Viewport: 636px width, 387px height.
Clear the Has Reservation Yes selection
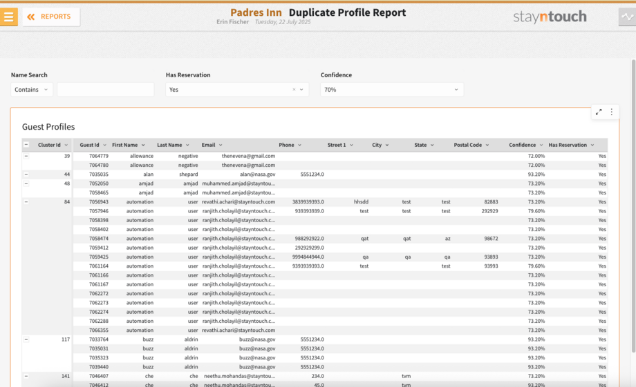click(x=294, y=90)
